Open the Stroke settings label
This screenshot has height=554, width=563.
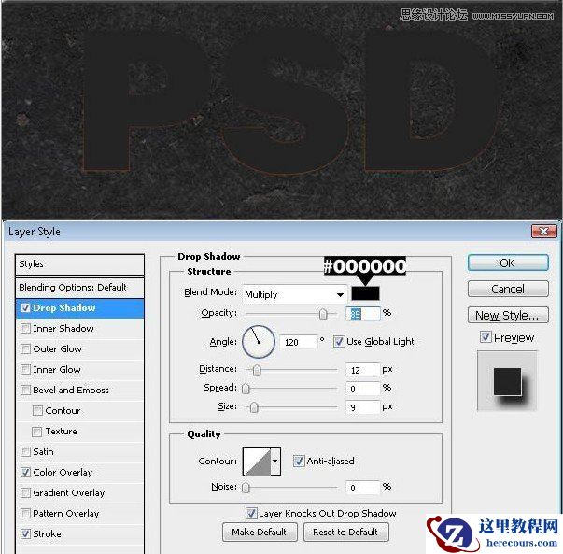click(47, 533)
